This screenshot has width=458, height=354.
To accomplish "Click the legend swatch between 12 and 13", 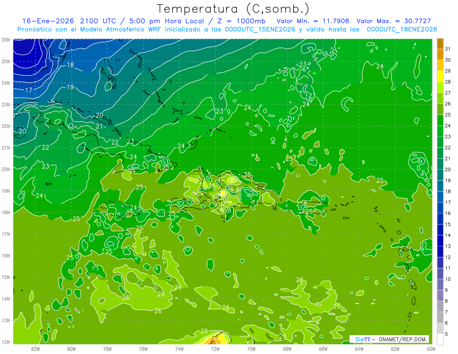I will click(440, 252).
